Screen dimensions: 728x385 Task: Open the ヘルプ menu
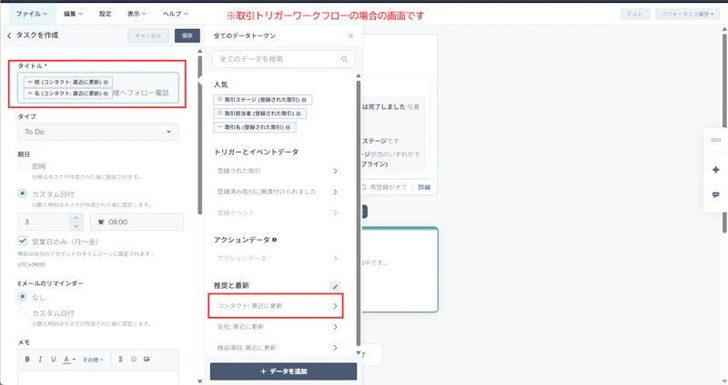tap(175, 14)
